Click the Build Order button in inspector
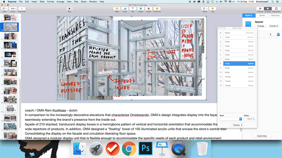282x158 pixels. 262,136
